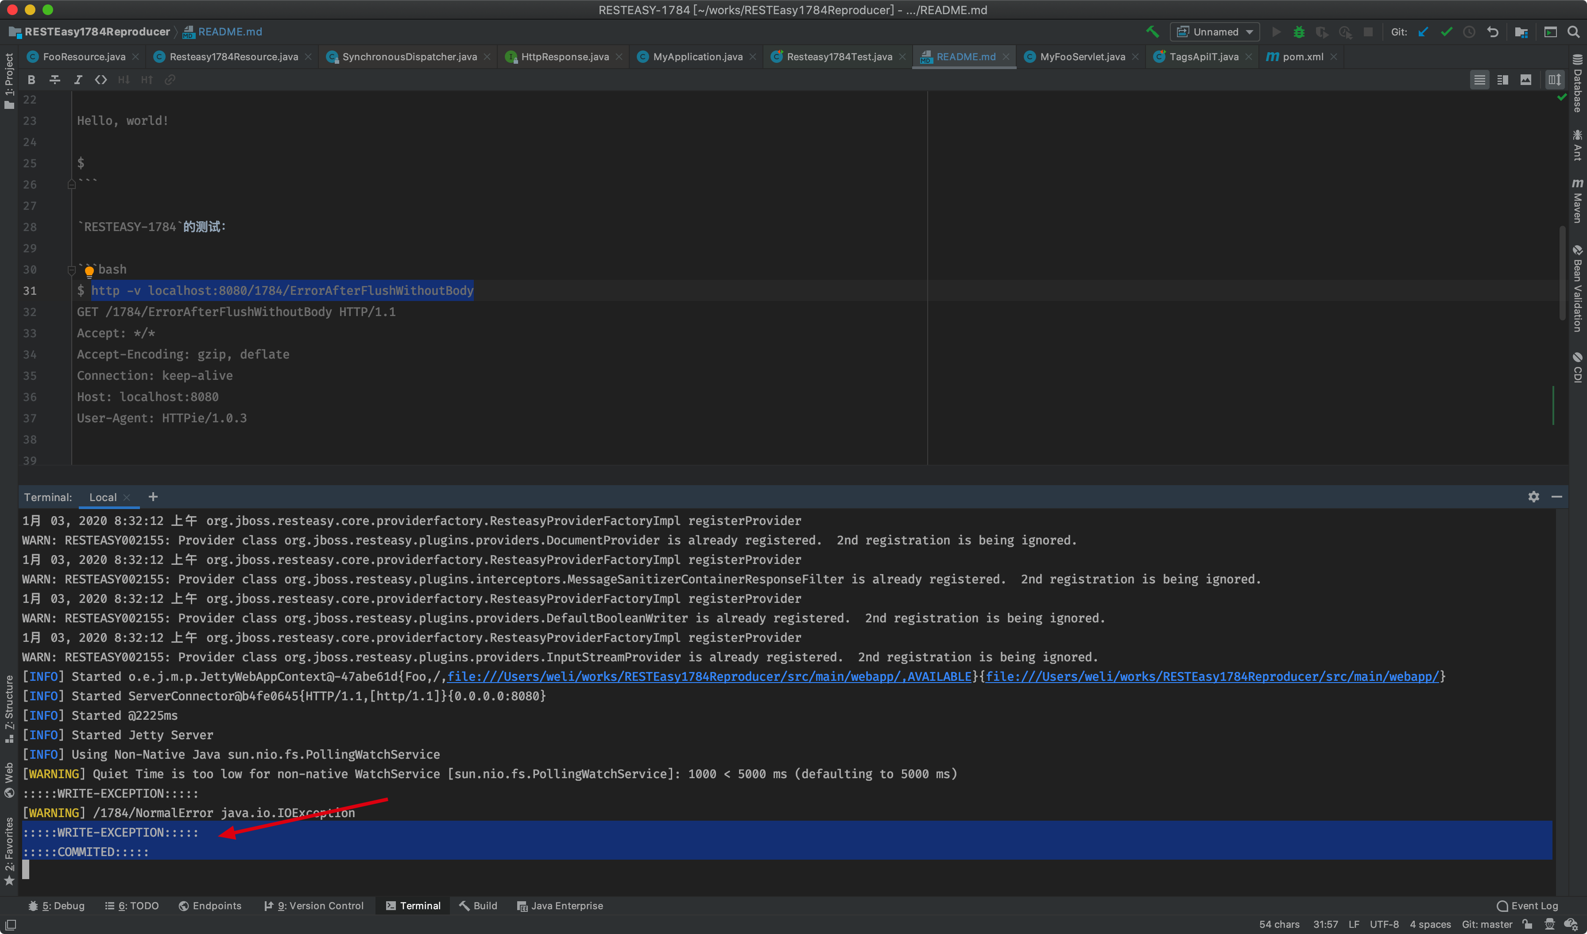The image size is (1587, 934).
Task: Open terminal settings gear icon
Action: [x=1533, y=497]
